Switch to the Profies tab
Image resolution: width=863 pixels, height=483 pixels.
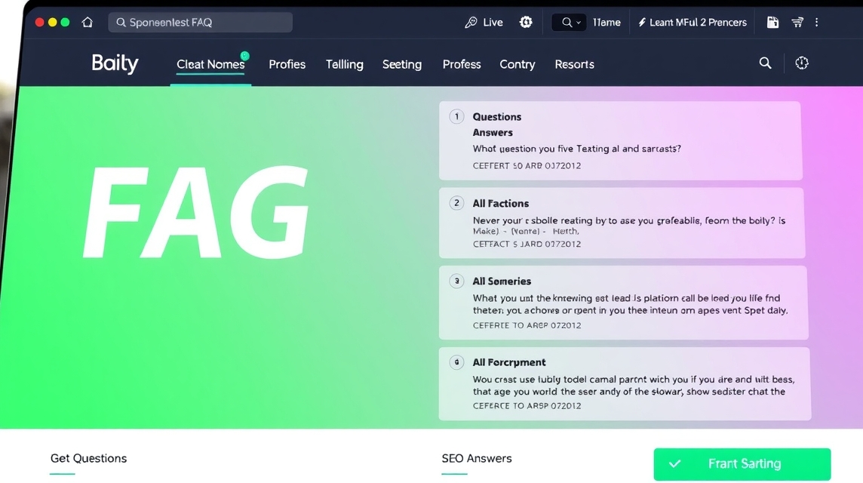pos(287,64)
